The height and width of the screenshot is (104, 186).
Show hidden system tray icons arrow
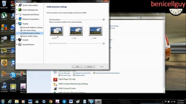[x=163, y=102]
